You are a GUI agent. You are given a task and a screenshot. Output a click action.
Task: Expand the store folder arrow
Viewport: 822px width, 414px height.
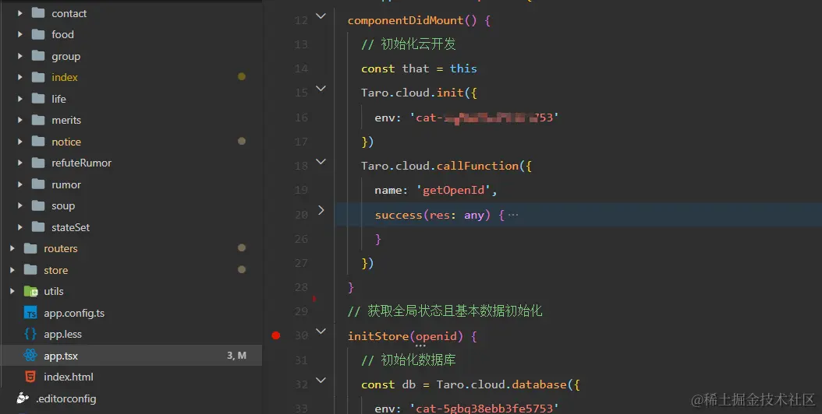tap(12, 270)
